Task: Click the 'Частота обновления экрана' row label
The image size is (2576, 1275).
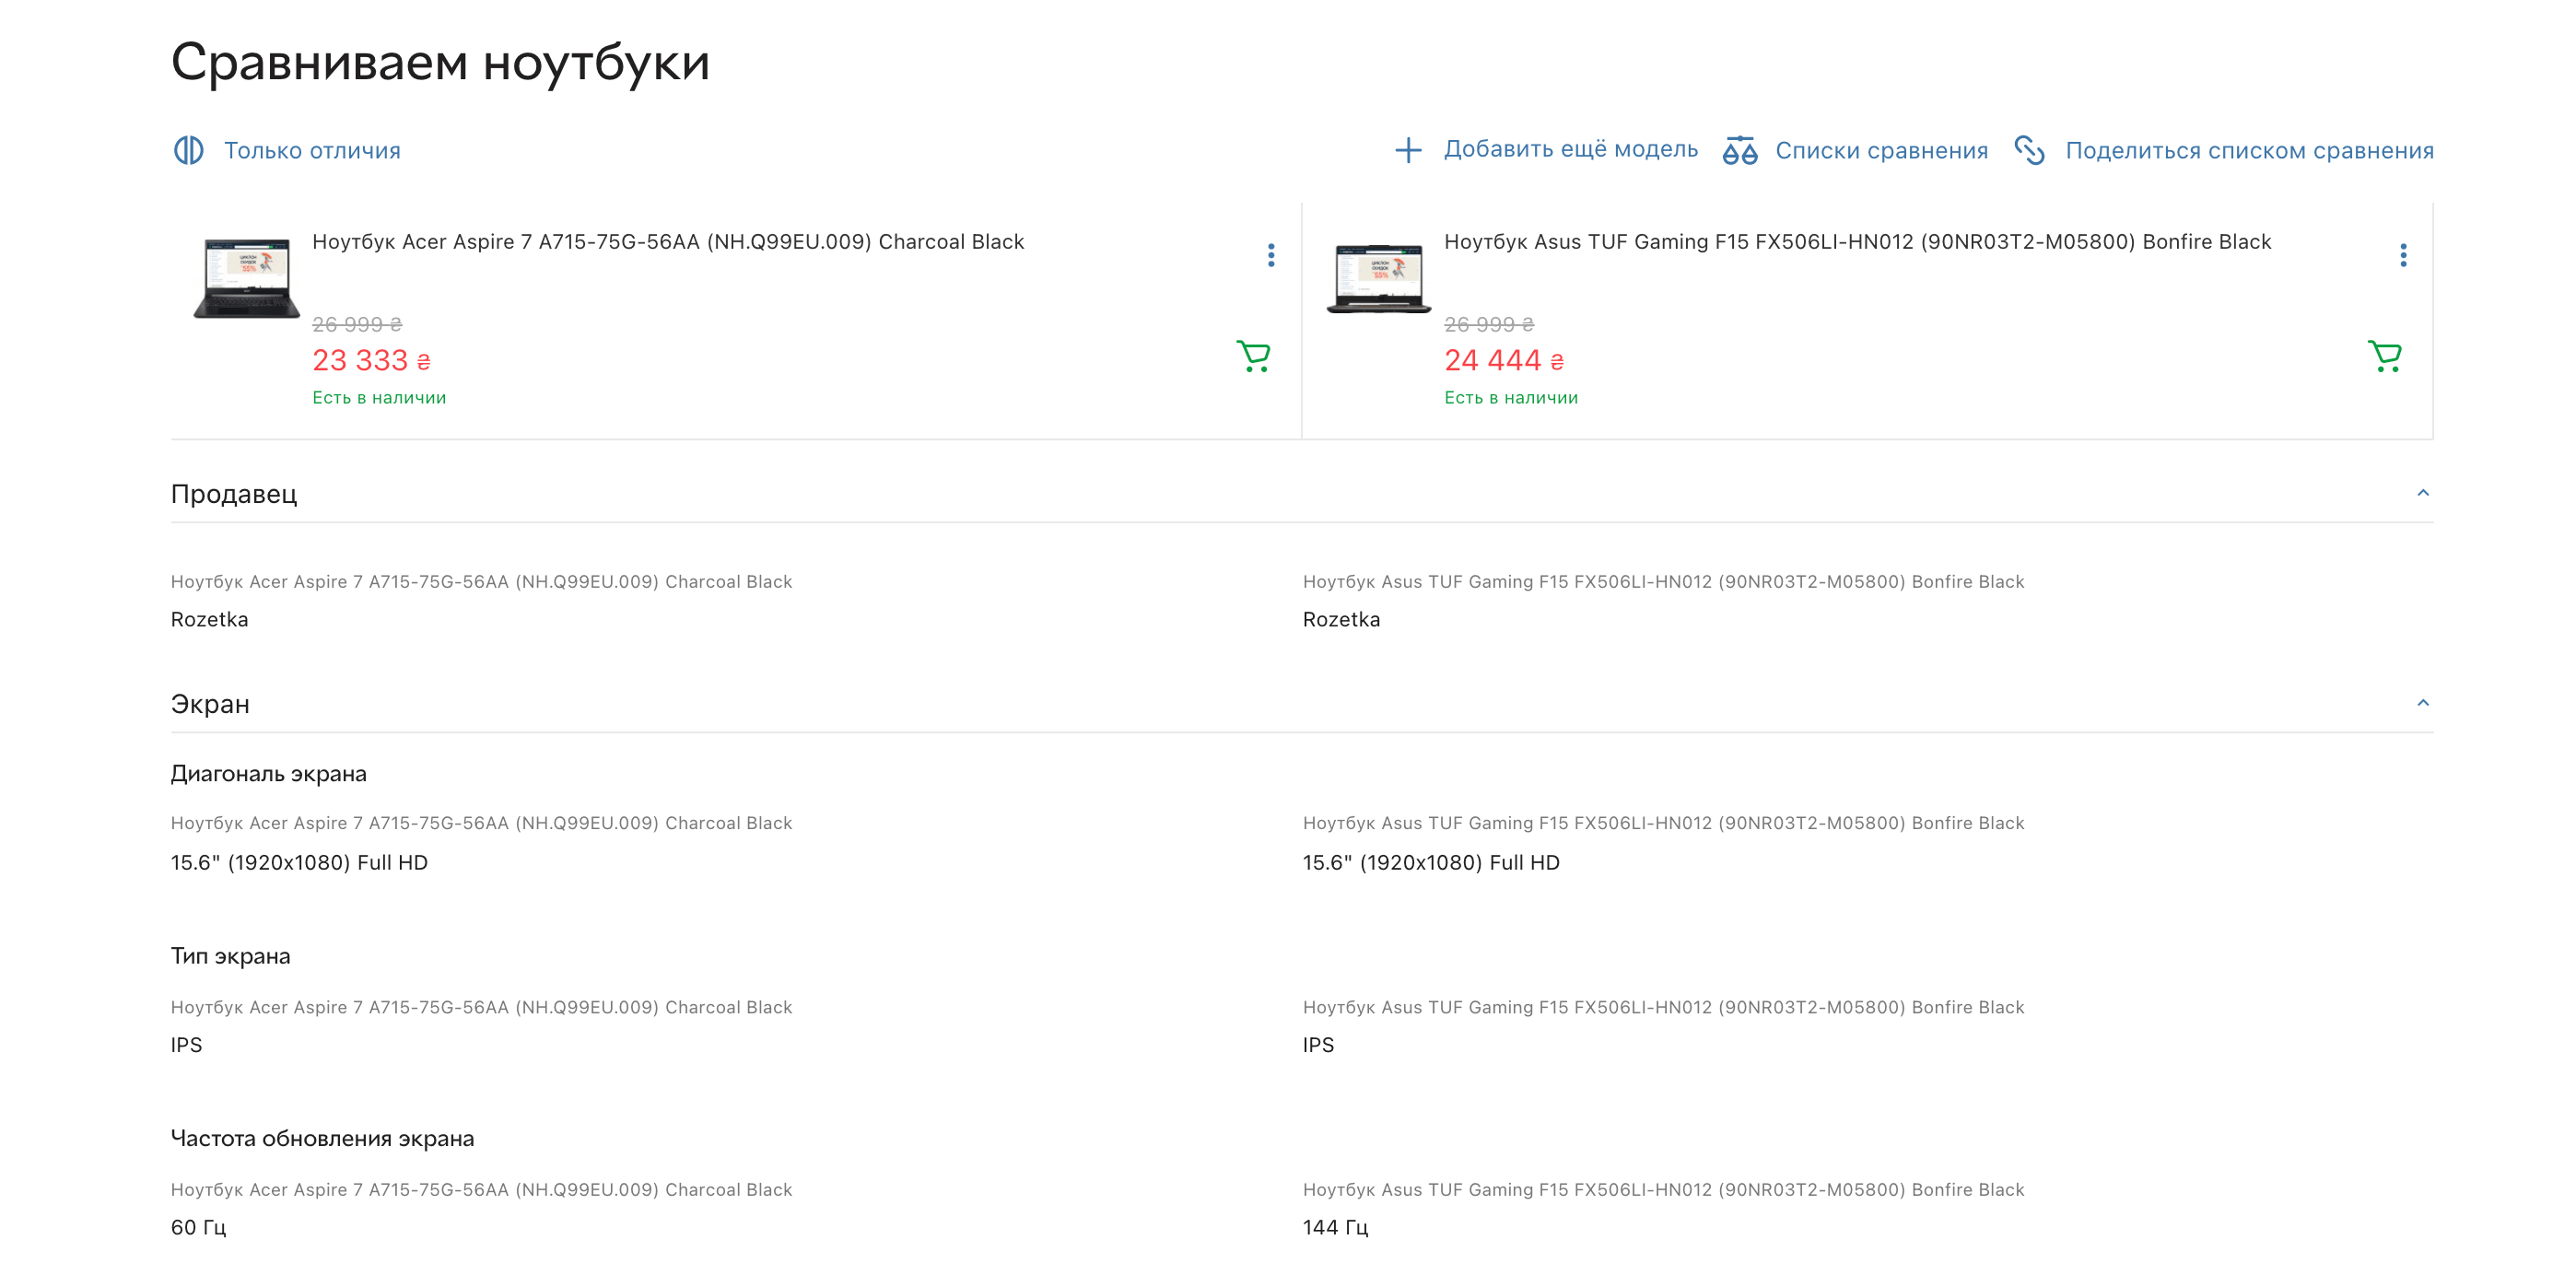Action: click(x=322, y=1138)
